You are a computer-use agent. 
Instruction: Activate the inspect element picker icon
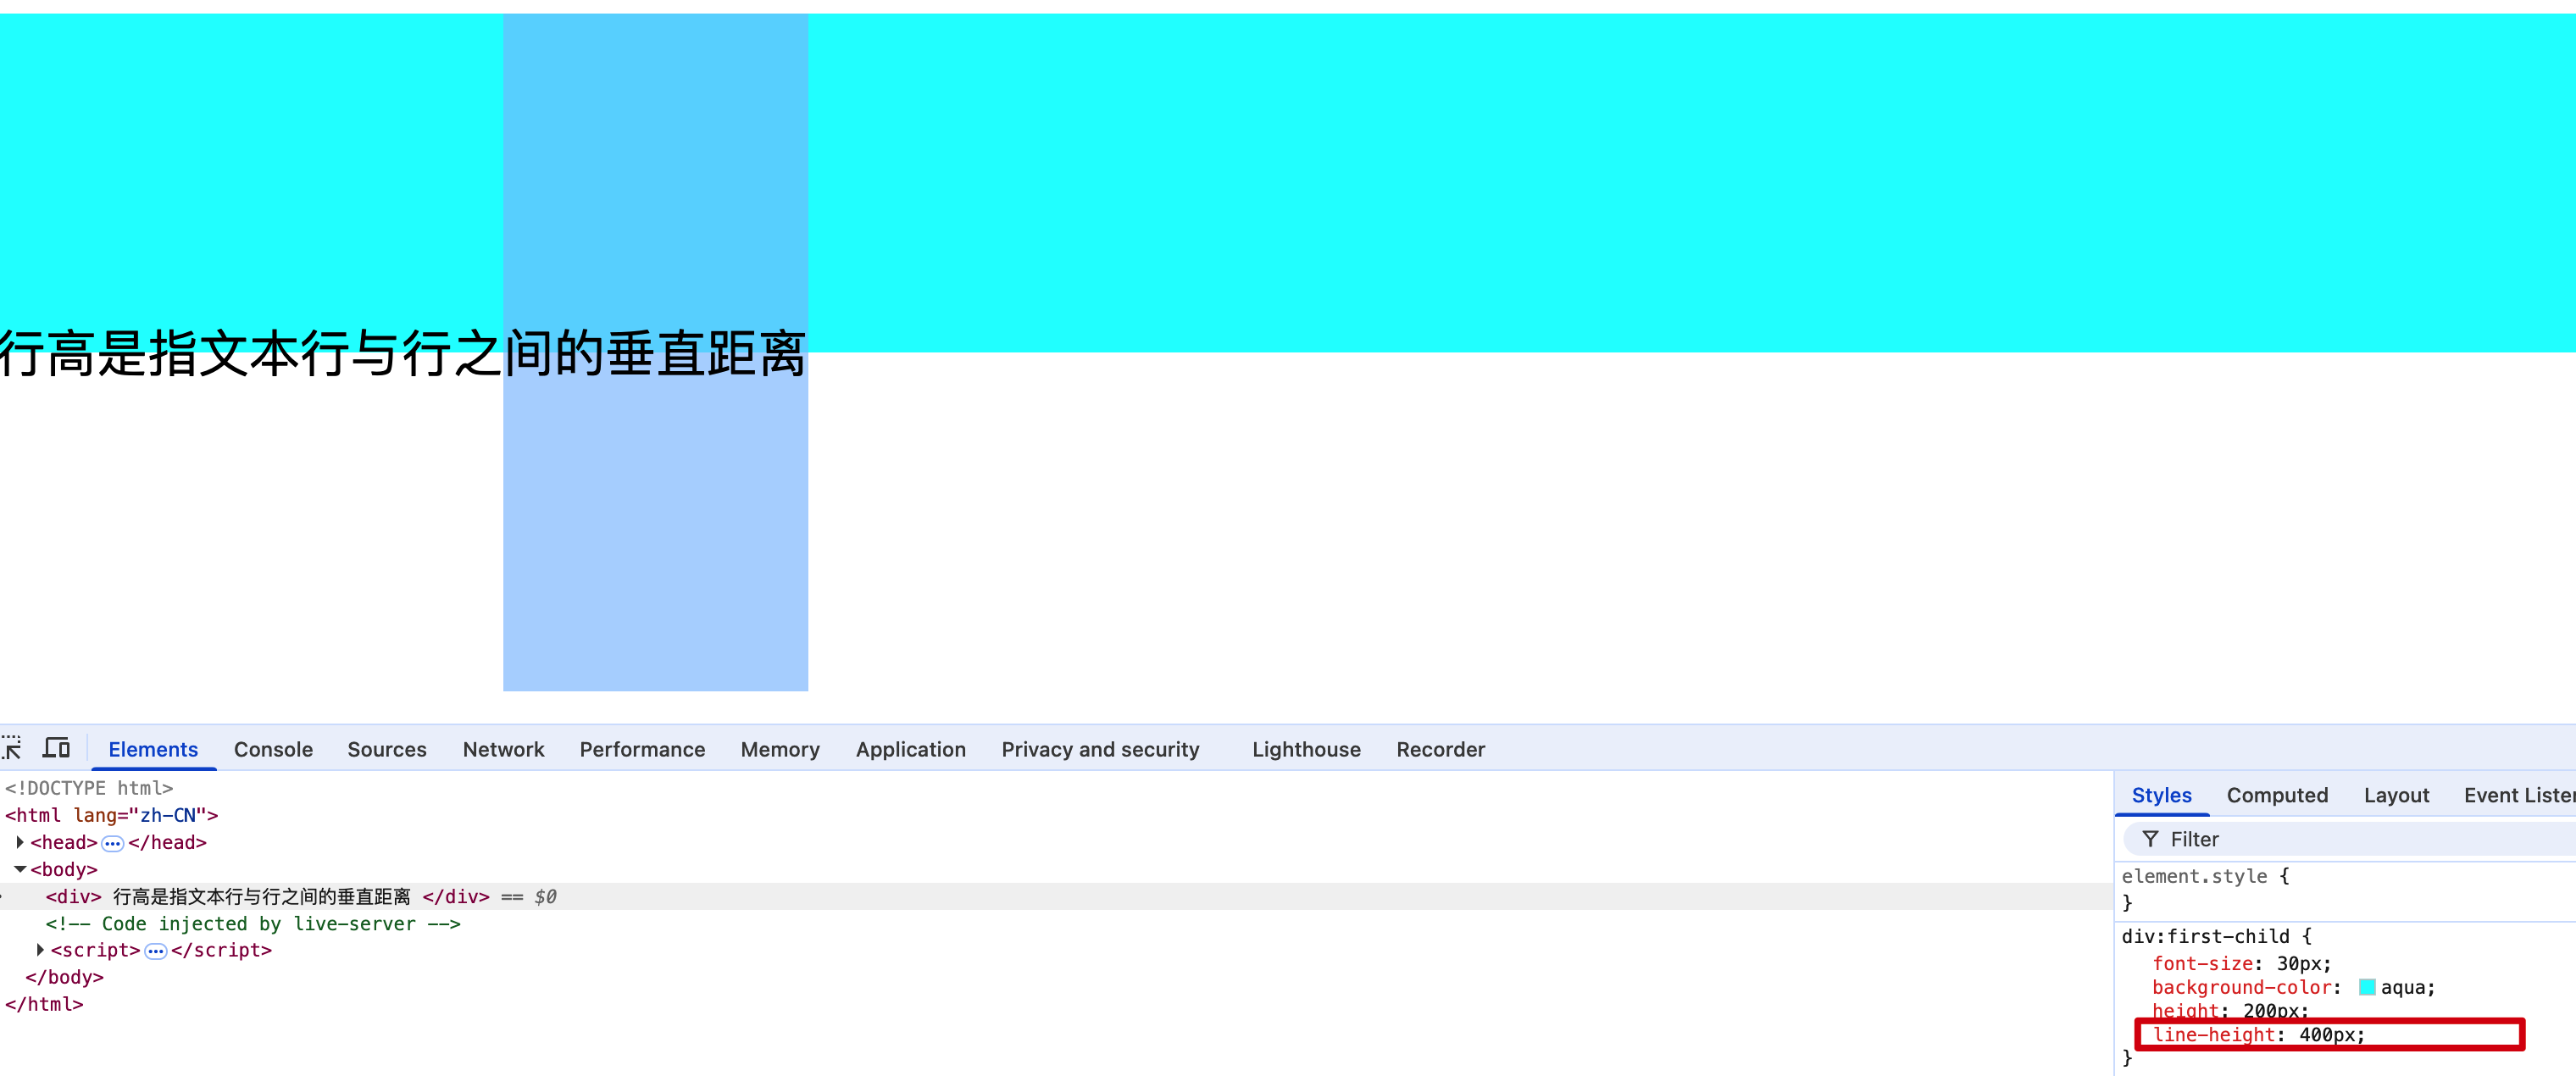11,748
